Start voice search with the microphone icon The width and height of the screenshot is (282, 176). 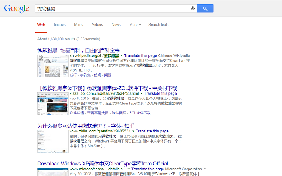coord(193,8)
